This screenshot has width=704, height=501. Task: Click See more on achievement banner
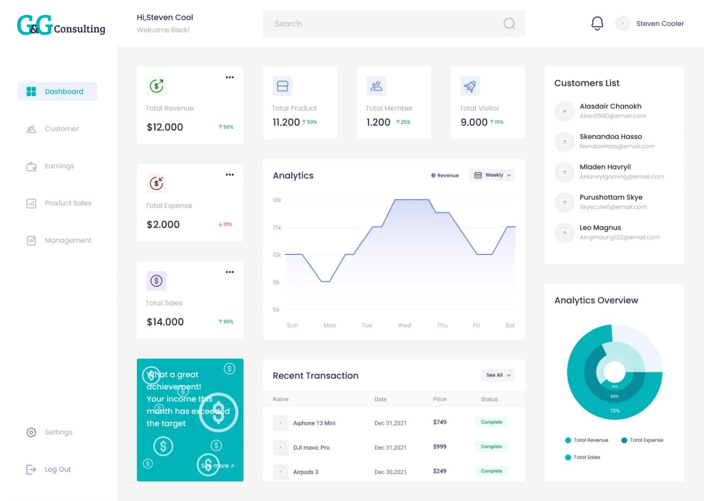[x=218, y=466]
